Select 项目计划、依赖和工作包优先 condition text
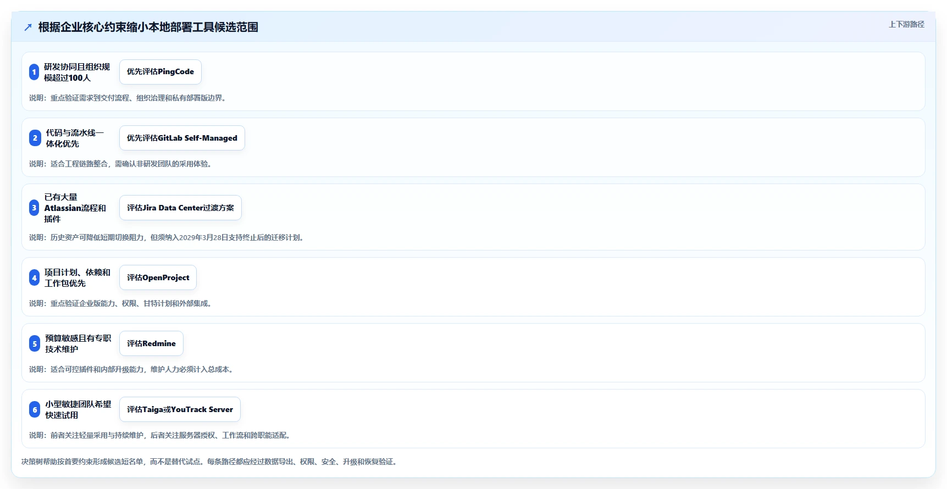Viewport: 947px width, 489px height. click(77, 277)
